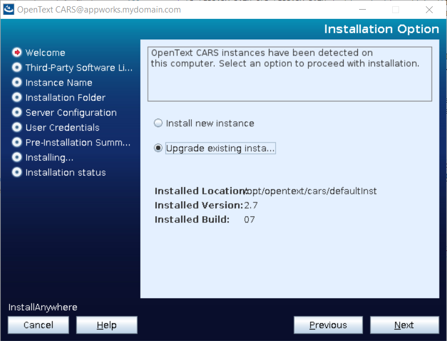Cancel the installation wizard
This screenshot has height=341, width=447.
pos(38,325)
